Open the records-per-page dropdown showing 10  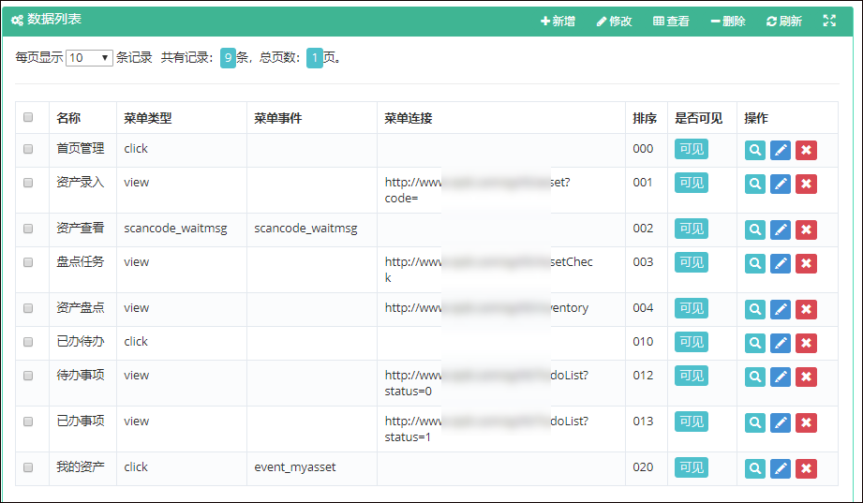pyautogui.click(x=89, y=58)
